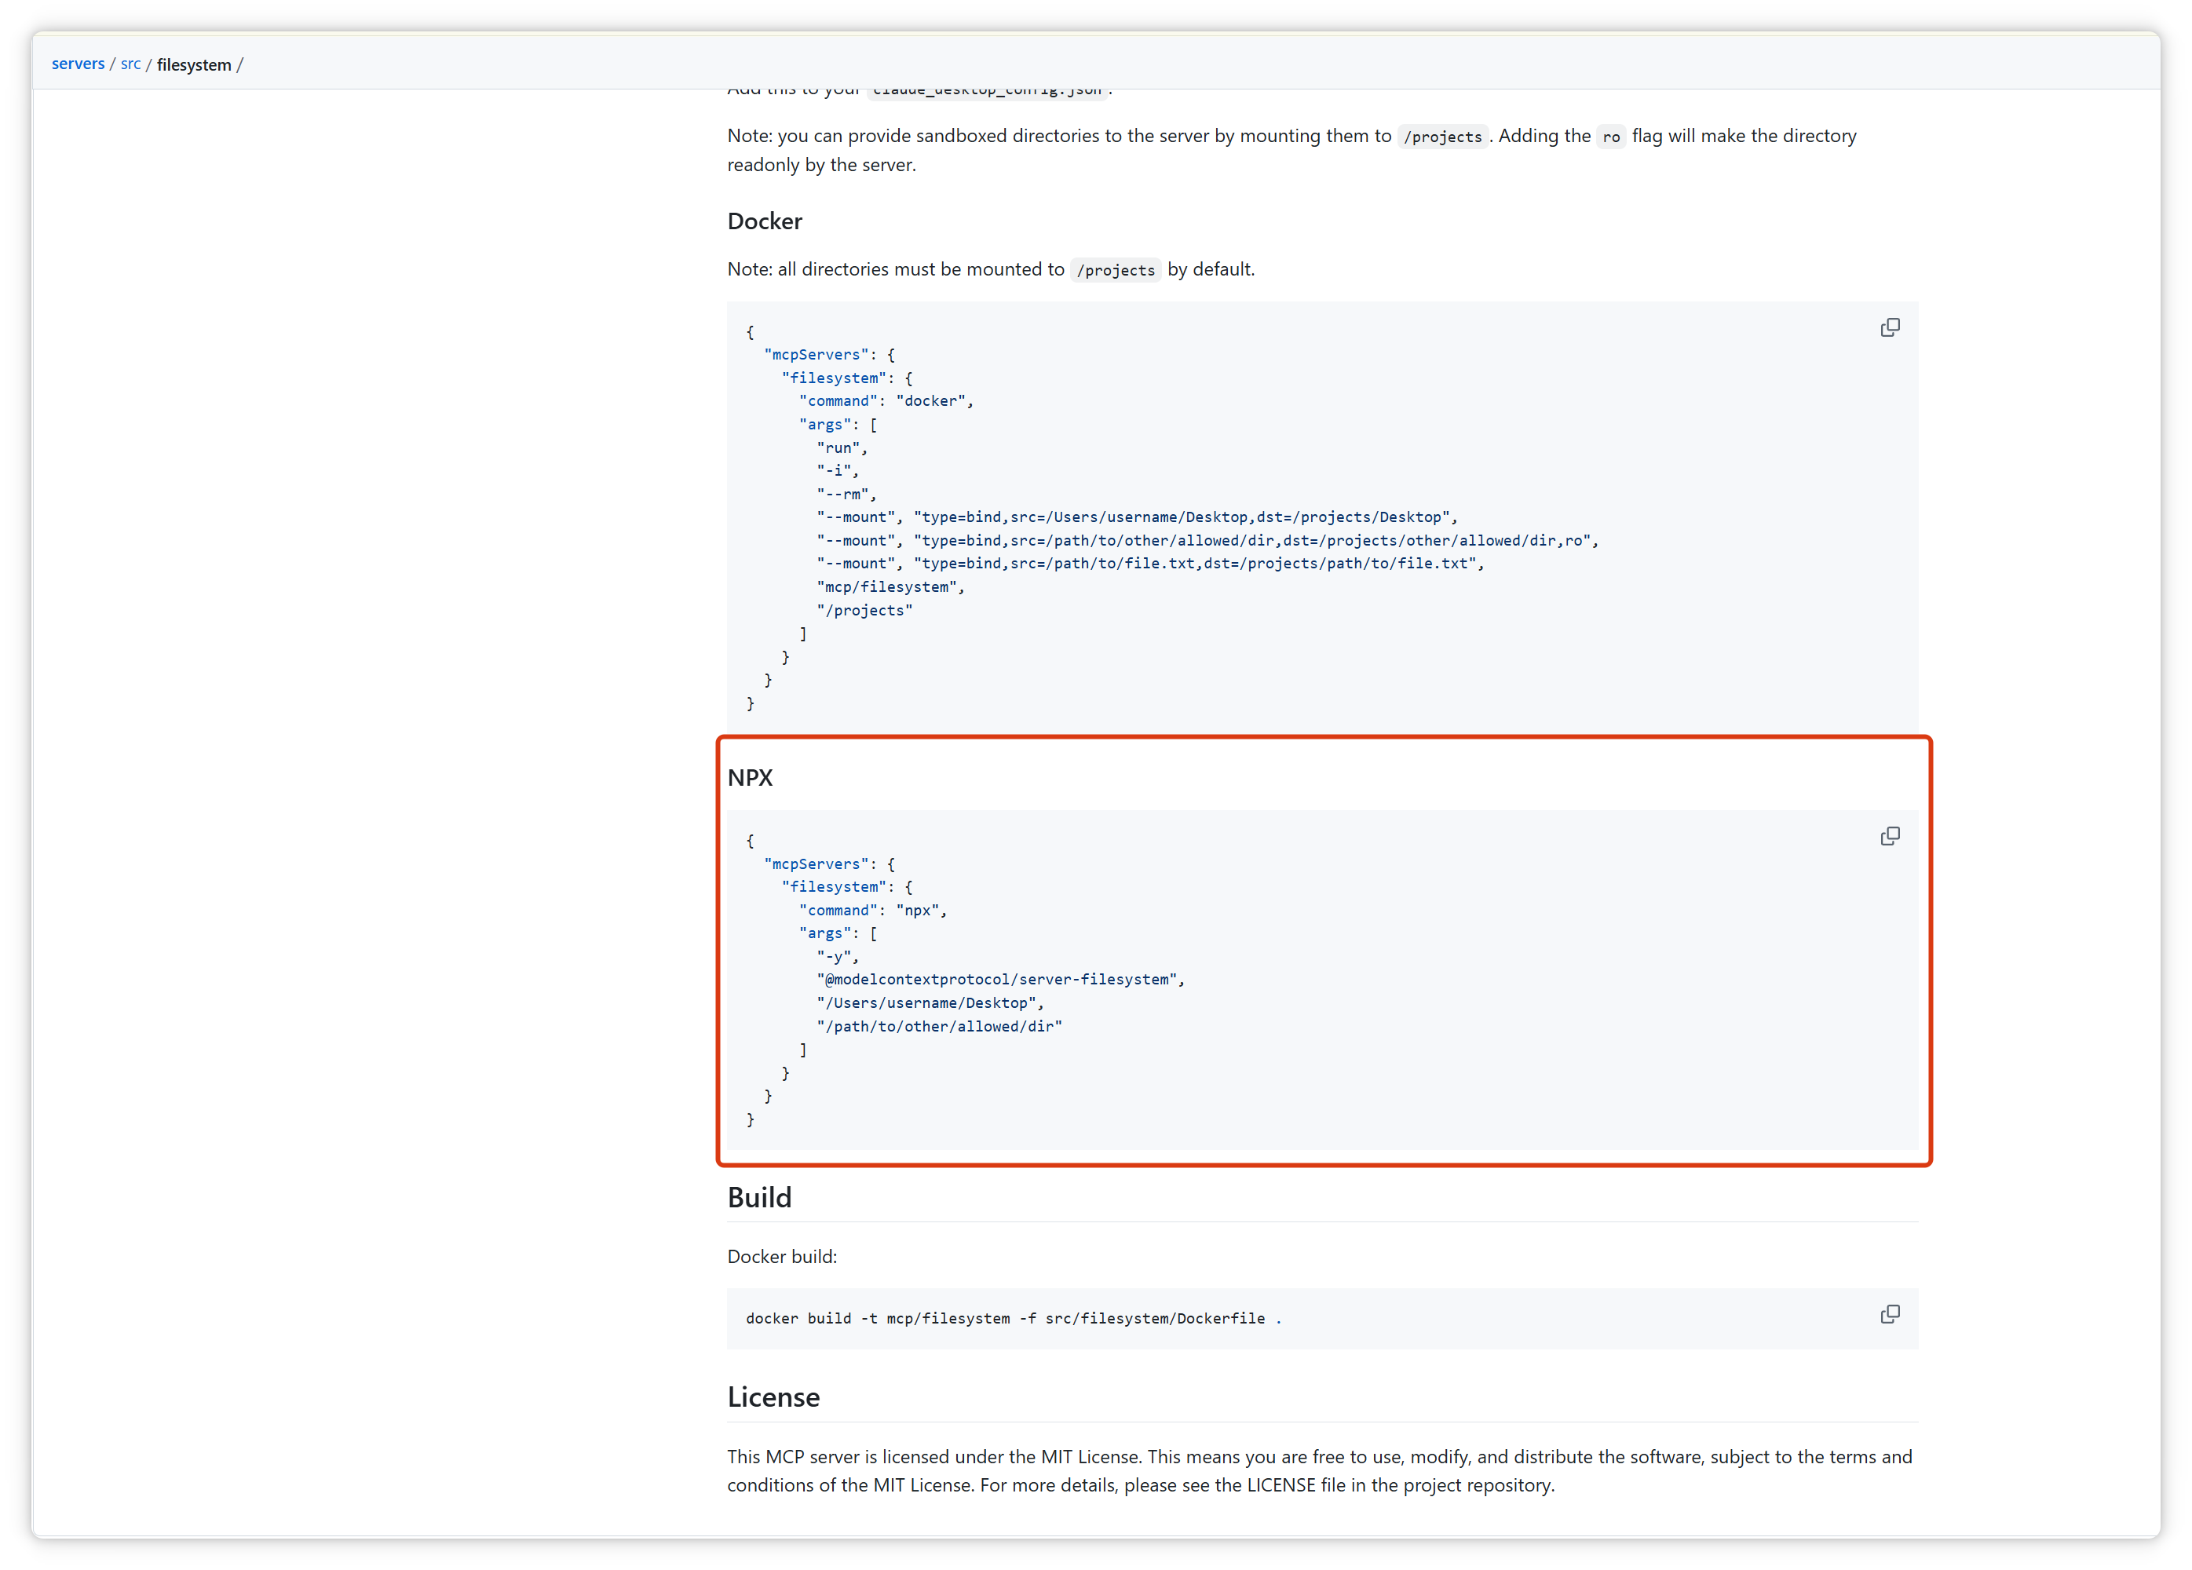Click the "command": "docker" line
Screen dimensions: 2192x1570
pyautogui.click(x=886, y=401)
